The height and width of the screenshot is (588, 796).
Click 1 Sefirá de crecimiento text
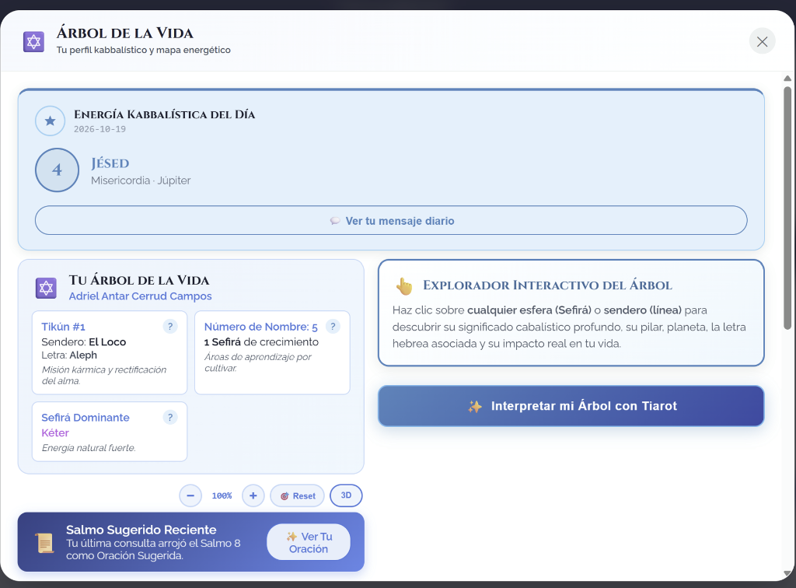click(x=261, y=341)
